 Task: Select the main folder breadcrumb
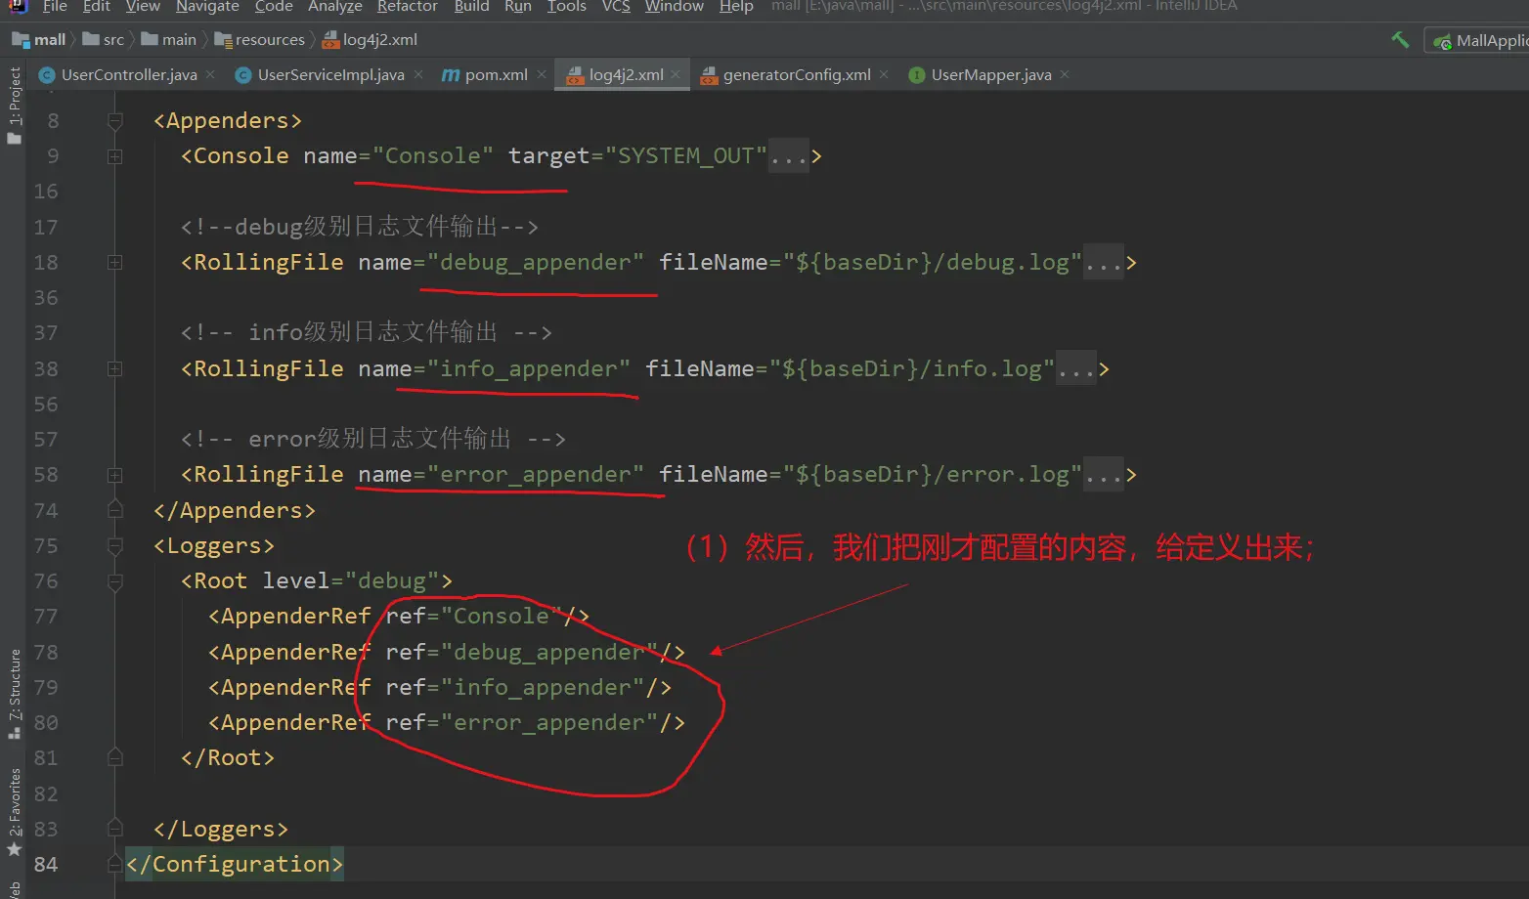(x=169, y=40)
